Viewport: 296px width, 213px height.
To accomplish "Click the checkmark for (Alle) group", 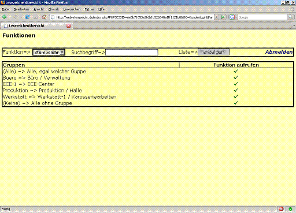I will coord(236,71).
